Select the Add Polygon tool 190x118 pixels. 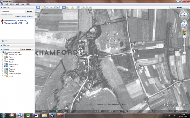(x=47, y=7)
